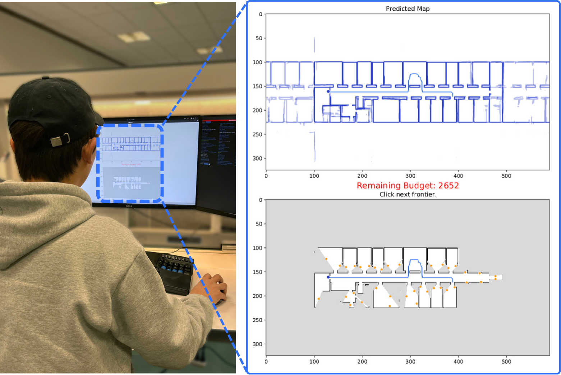Select the lone frontier dot in the lower-left room

point(318,299)
